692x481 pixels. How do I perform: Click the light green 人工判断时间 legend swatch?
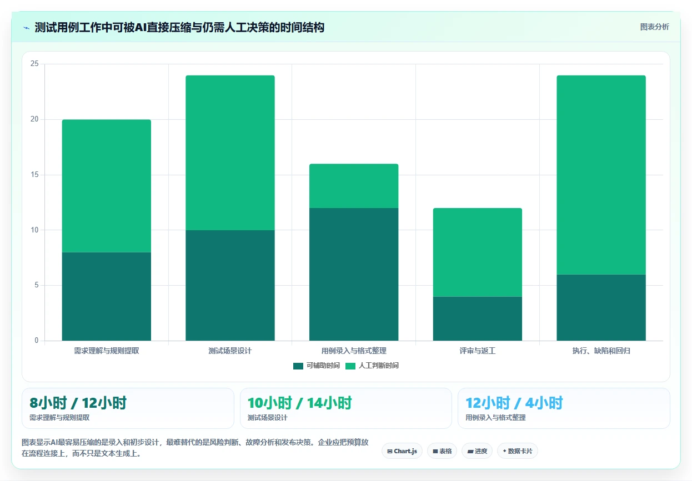pos(350,366)
